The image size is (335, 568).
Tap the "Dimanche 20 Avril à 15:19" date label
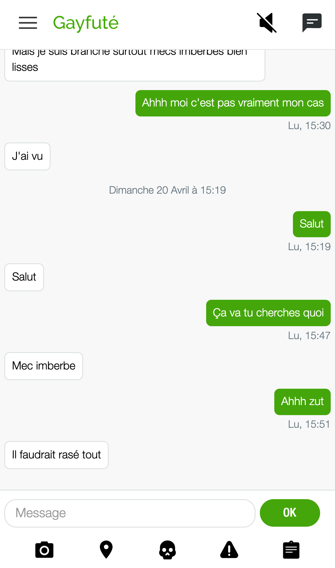point(167,190)
